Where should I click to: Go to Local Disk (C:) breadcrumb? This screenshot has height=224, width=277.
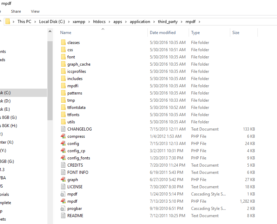pos(52,22)
